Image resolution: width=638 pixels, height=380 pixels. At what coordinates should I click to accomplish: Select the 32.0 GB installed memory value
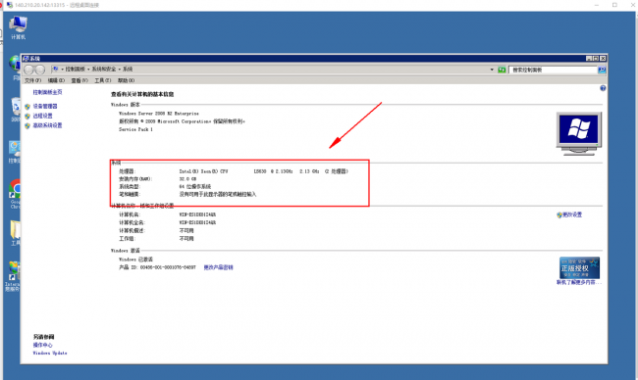[187, 179]
